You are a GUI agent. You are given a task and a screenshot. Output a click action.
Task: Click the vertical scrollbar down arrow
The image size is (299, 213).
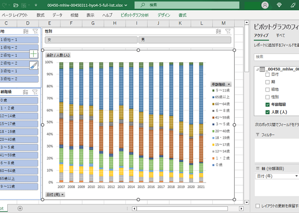pyautogui.click(x=247, y=202)
